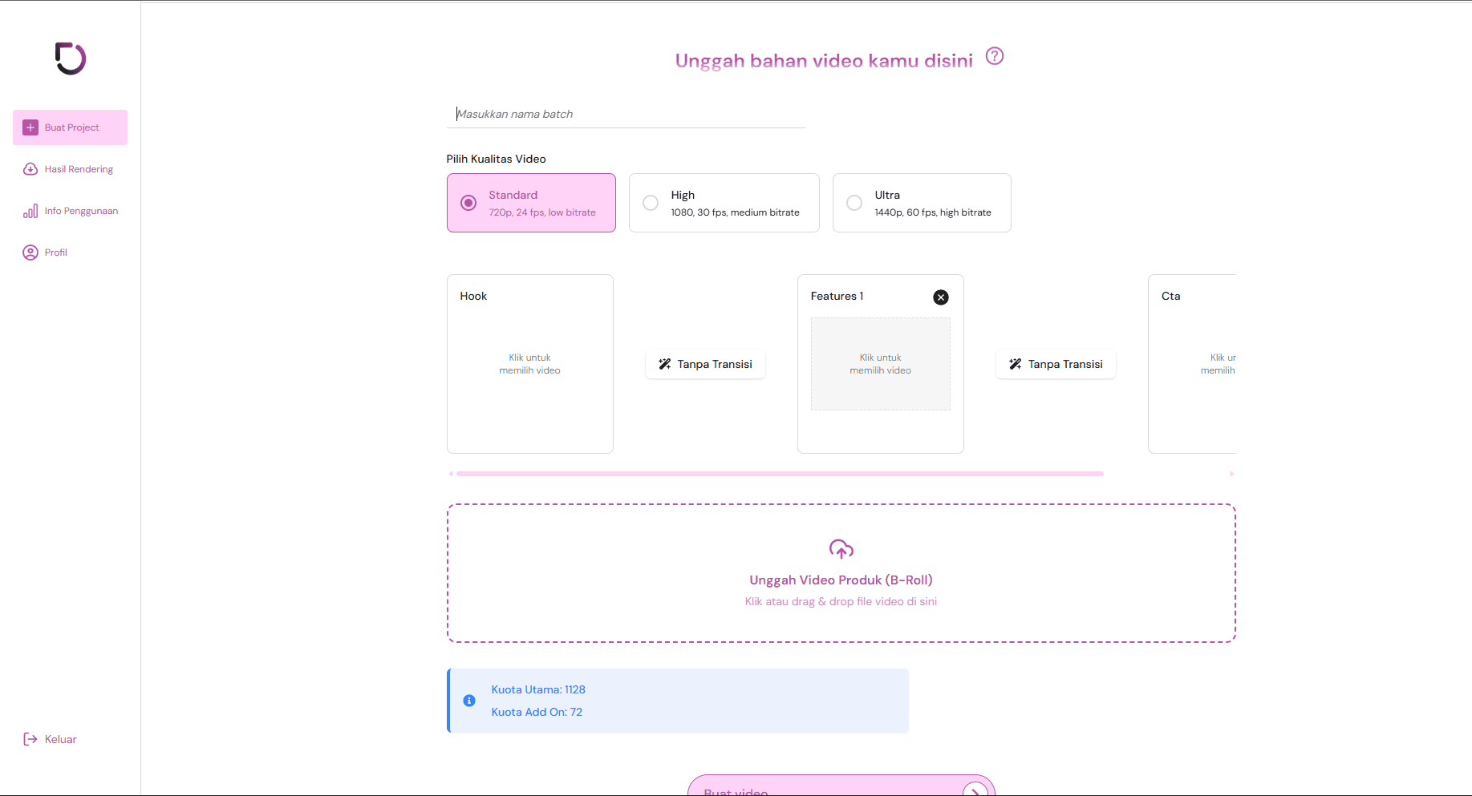Open the Hasil Rendering page
Image resolution: width=1472 pixels, height=796 pixels.
pos(71,169)
